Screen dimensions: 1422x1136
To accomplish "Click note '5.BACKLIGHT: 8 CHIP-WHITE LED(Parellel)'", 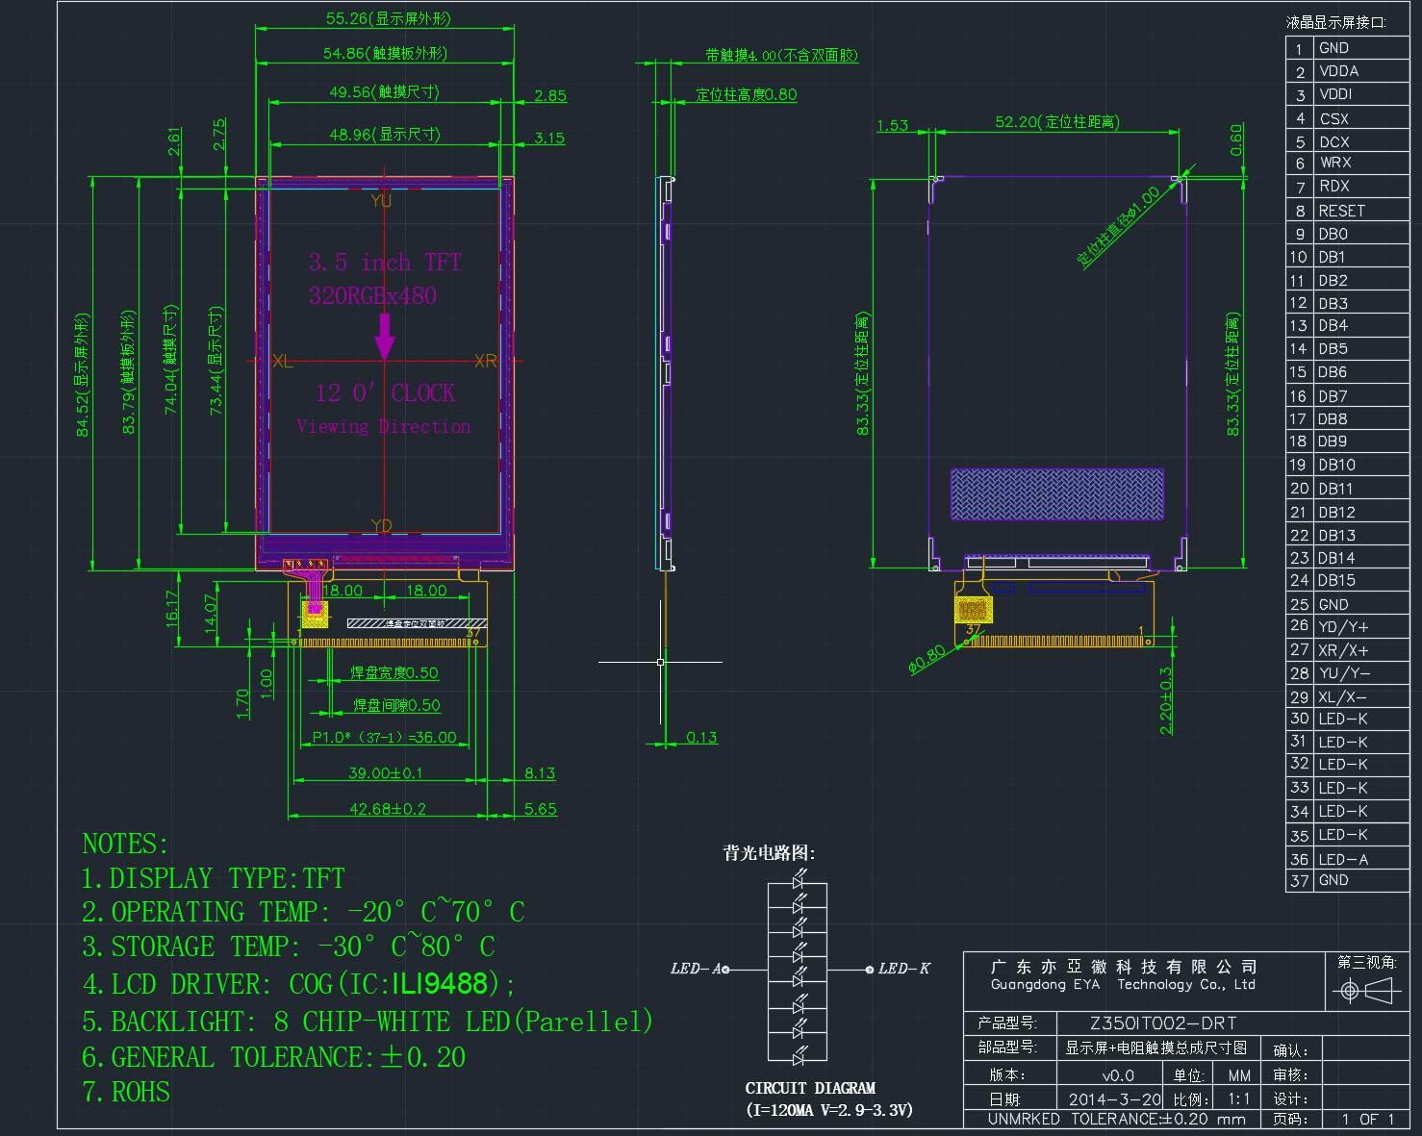I will [368, 1021].
